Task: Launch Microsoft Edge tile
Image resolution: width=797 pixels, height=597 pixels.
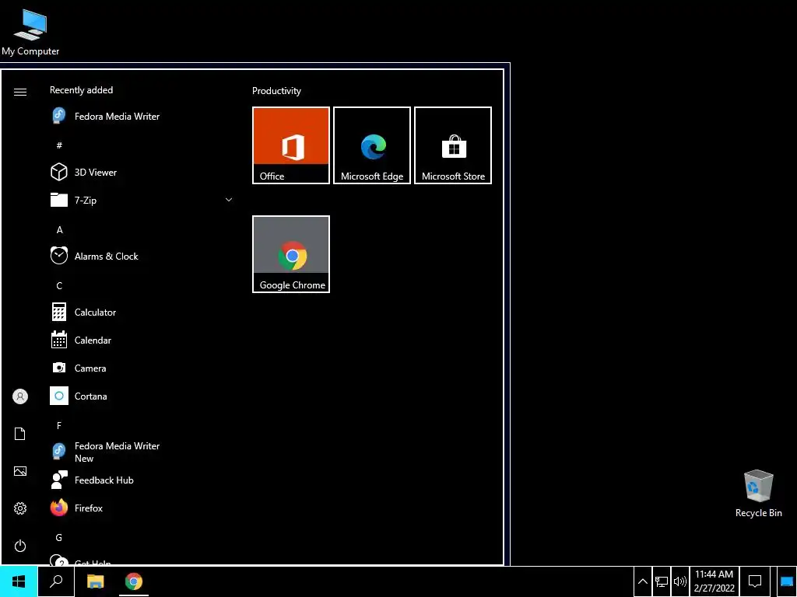Action: [x=372, y=145]
